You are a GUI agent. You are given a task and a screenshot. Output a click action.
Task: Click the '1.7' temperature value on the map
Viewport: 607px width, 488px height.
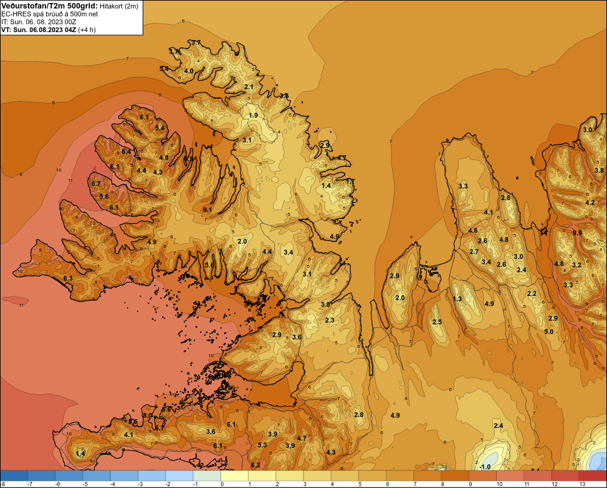coord(350,181)
